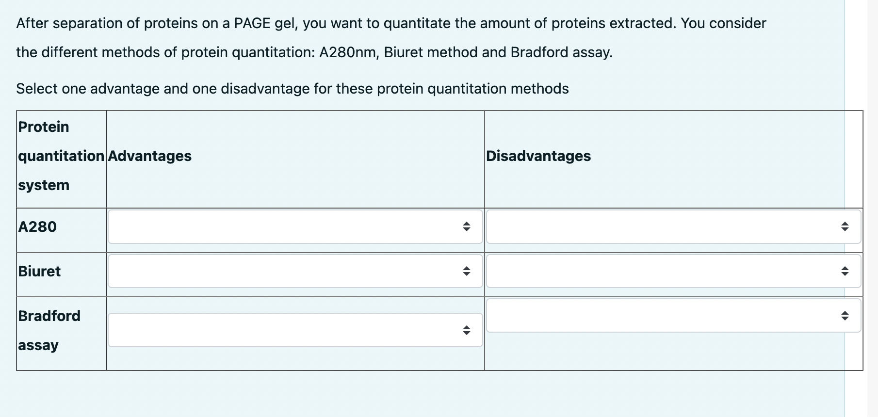Click the Disadvantages column header
Screen dimensions: 878x417
[538, 156]
